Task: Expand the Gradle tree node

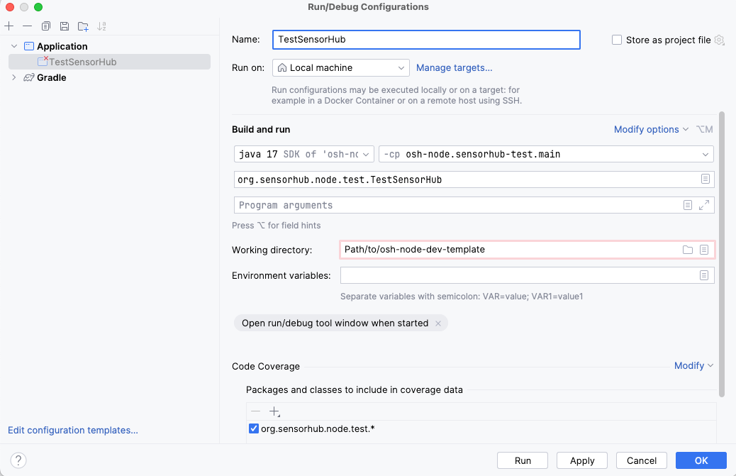Action: tap(14, 77)
